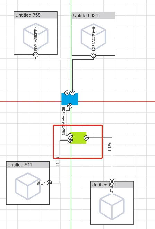Image resolution: width=155 pixels, height=229 pixels.
Task: Click 输出1 label on right vertical wire
Action: (110, 147)
